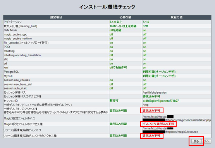Click the 取得可 value in セッションID row
Screen dimensions: 215x148
[x=114, y=101]
